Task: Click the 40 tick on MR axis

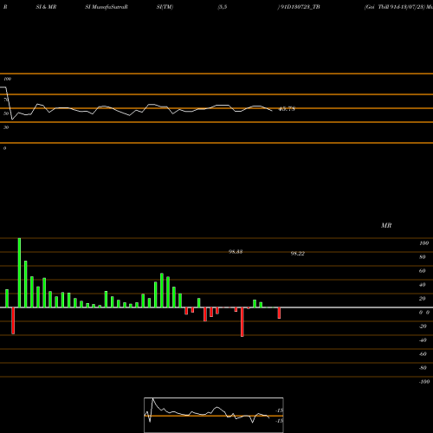Action: (423, 285)
